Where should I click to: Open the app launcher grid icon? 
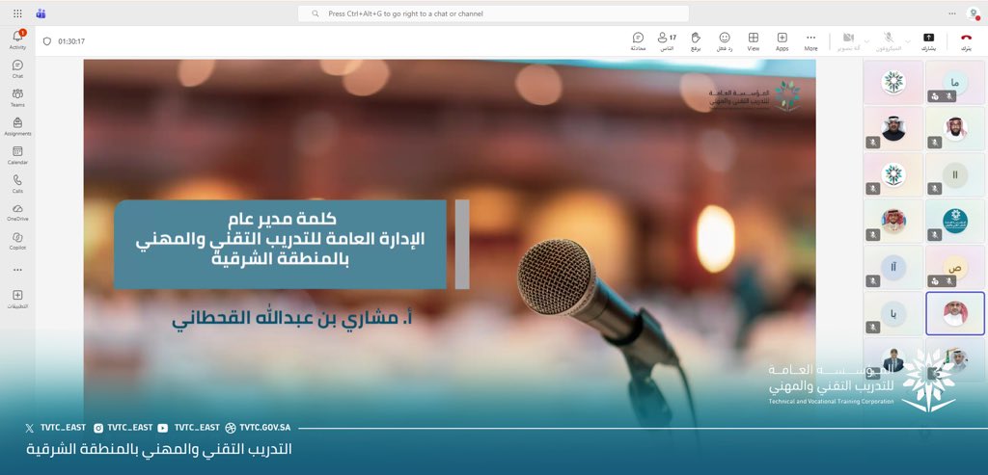(x=17, y=13)
